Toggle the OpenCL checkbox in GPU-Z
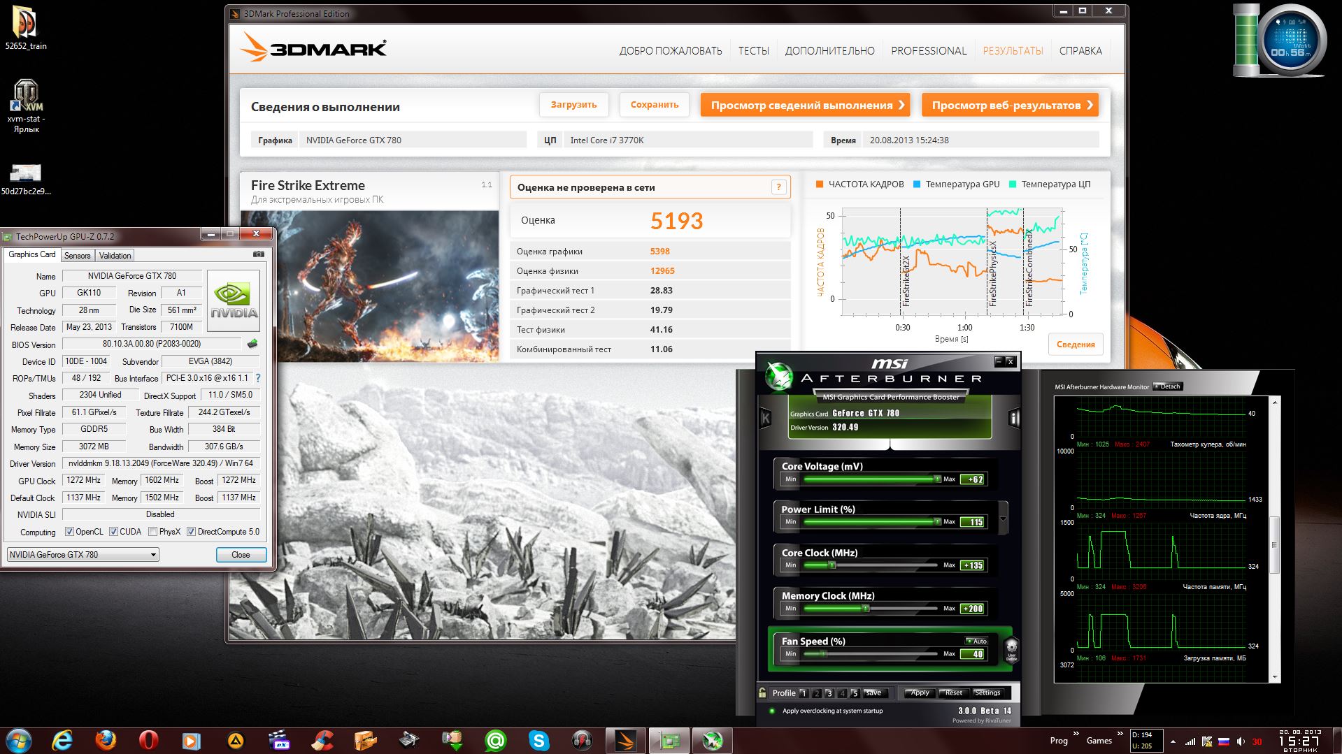Viewport: 1342px width, 754px height. pos(69,532)
